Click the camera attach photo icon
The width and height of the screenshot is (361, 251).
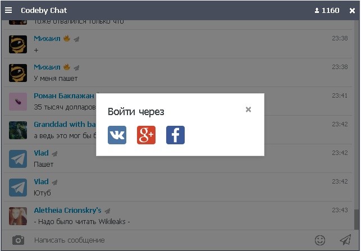[x=18, y=240]
